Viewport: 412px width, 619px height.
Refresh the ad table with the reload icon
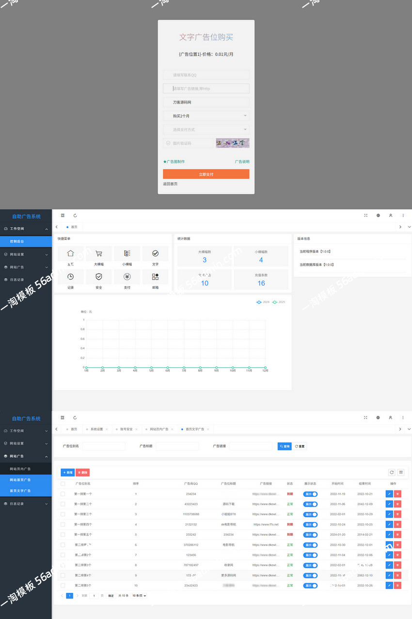tap(392, 472)
